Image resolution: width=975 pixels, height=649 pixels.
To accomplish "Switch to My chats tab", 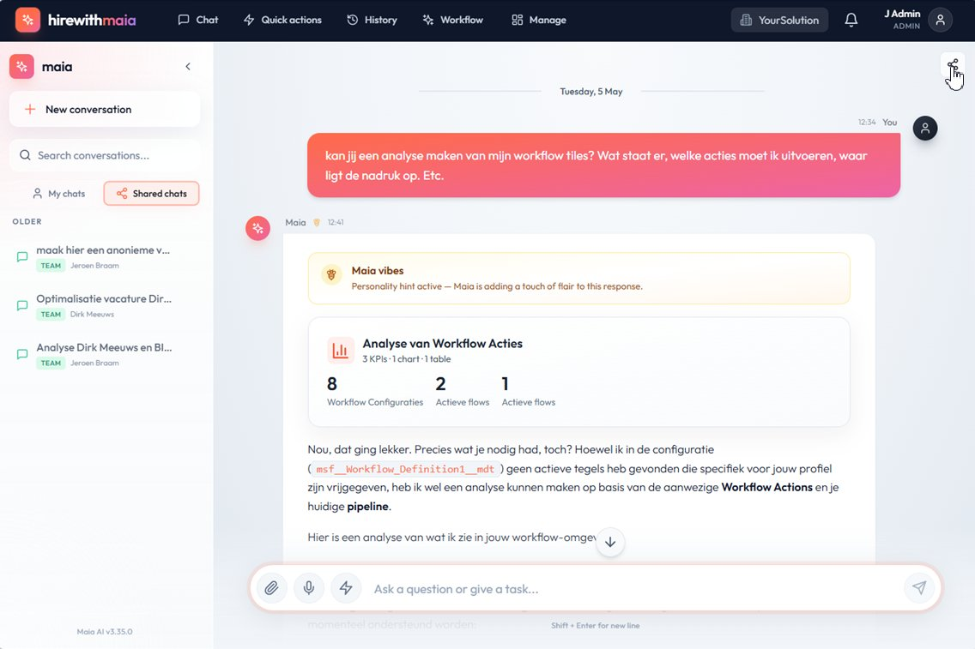I will [x=58, y=193].
